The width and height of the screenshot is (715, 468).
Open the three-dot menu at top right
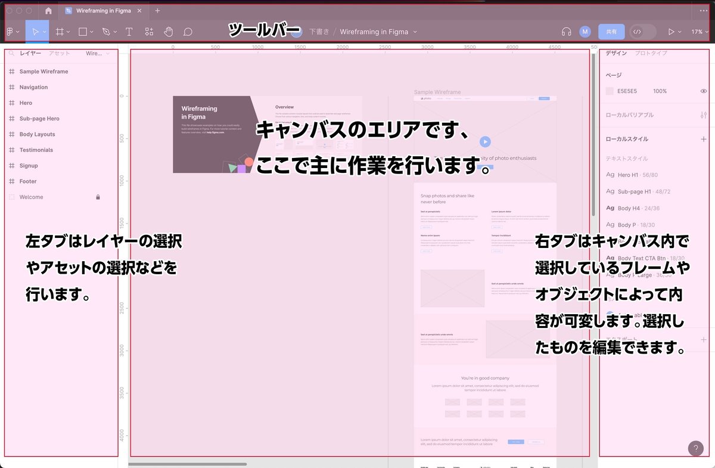[x=704, y=11]
